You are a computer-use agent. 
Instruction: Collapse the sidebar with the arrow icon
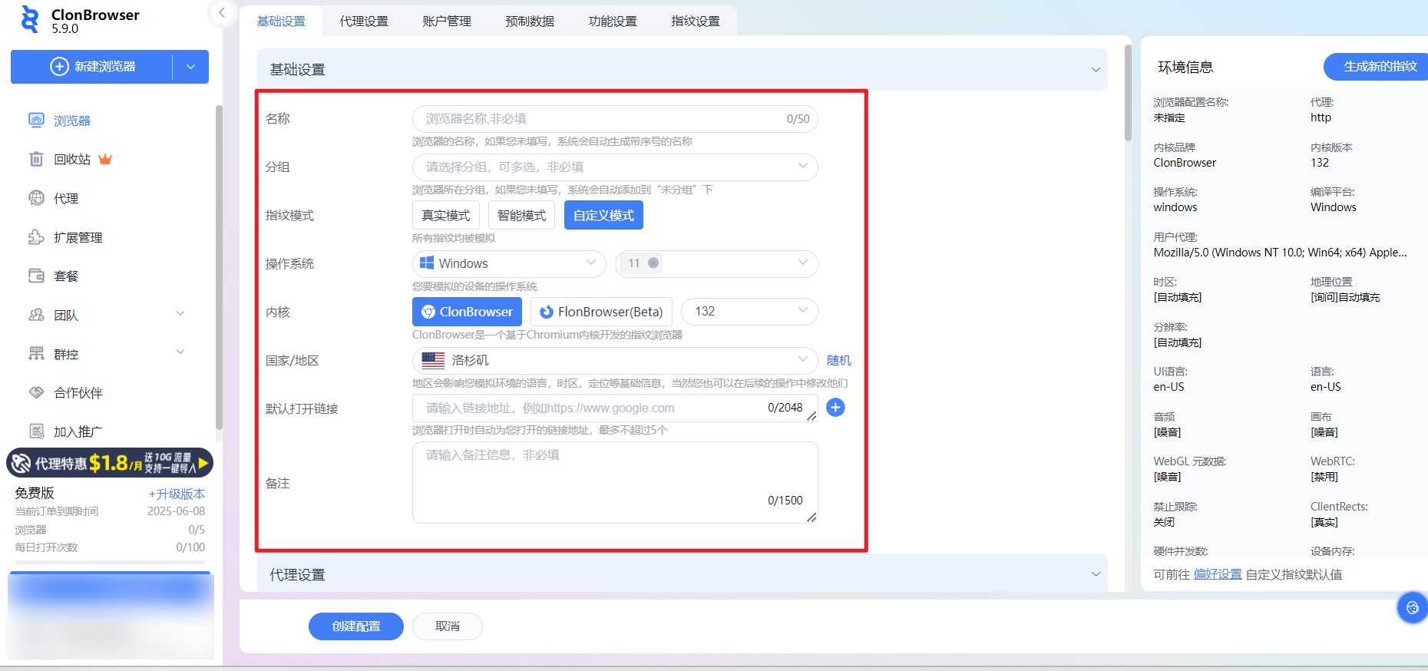click(x=222, y=12)
